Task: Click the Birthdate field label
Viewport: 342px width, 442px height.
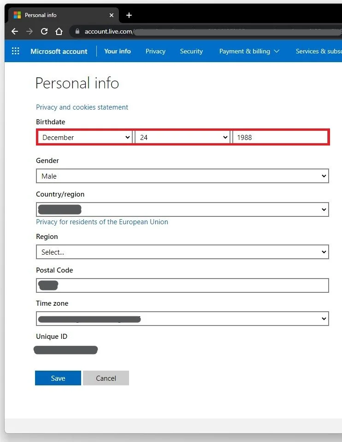Action: coord(51,122)
